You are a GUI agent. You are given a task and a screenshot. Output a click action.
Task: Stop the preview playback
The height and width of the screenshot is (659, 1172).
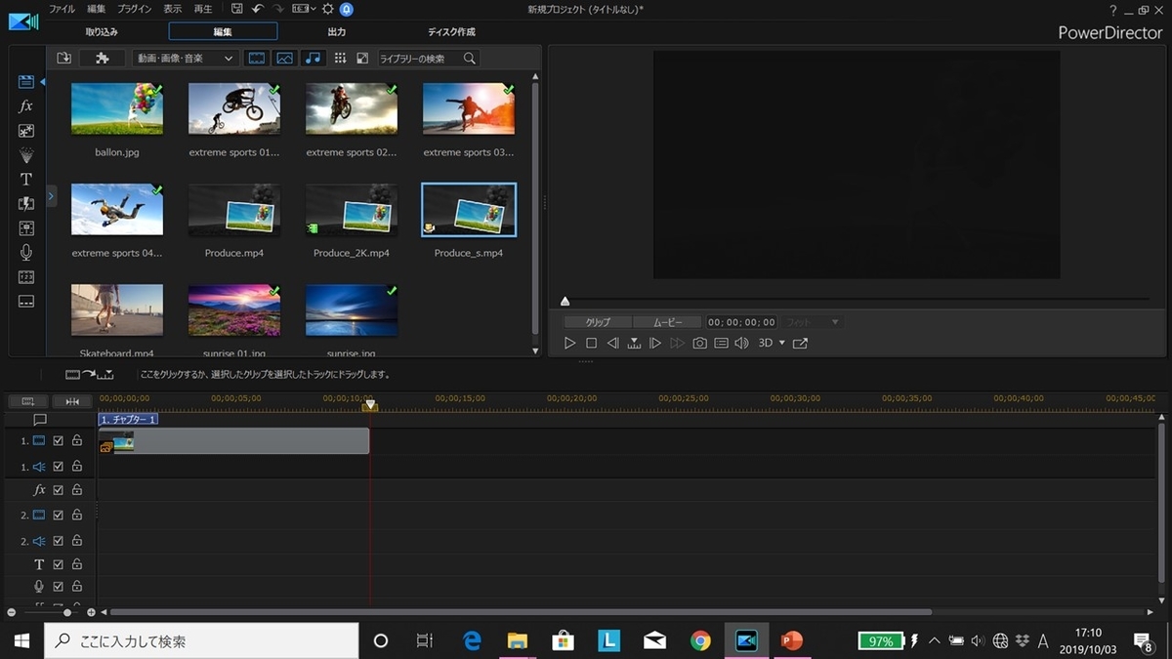point(591,343)
